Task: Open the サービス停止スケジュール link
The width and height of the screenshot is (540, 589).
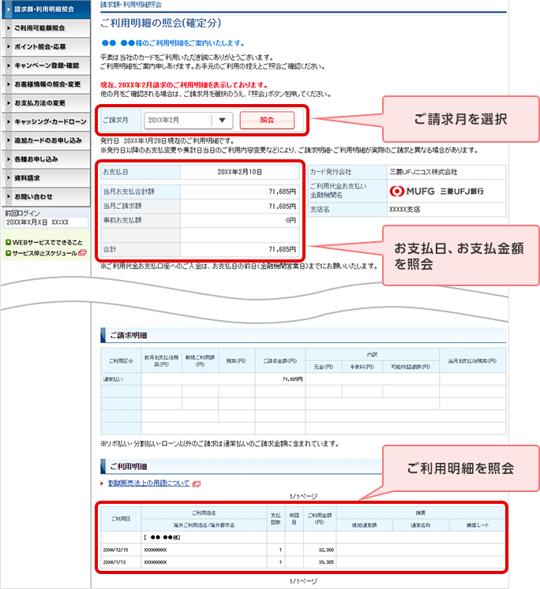Action: coord(44,253)
